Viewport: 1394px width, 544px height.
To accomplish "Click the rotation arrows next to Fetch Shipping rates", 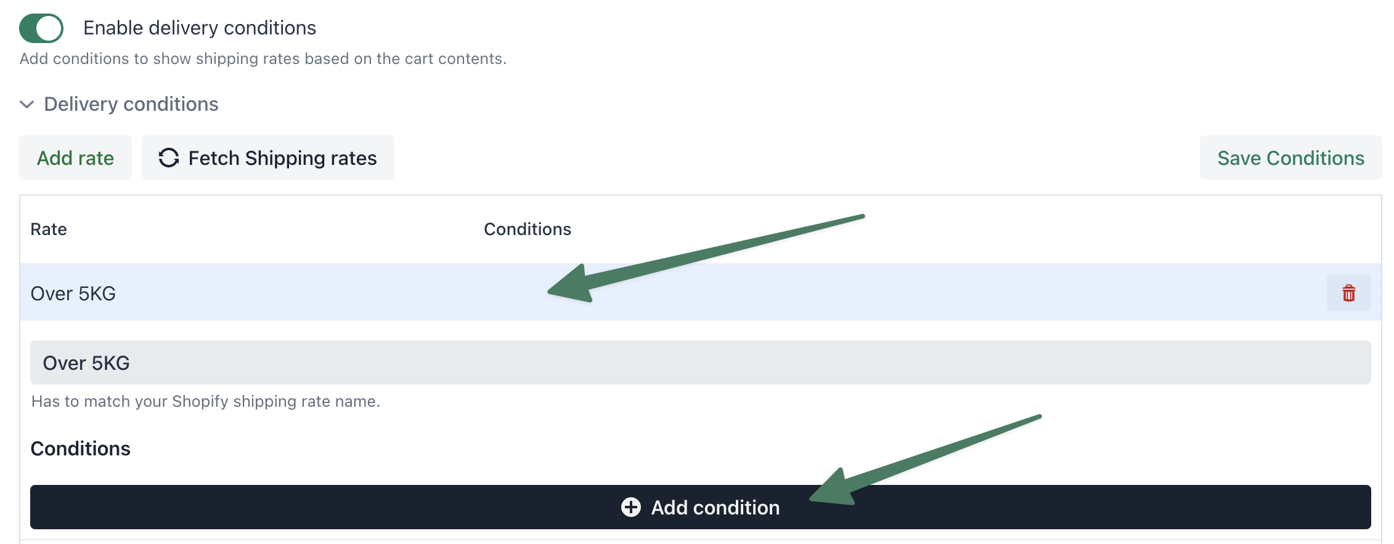I will tap(168, 158).
